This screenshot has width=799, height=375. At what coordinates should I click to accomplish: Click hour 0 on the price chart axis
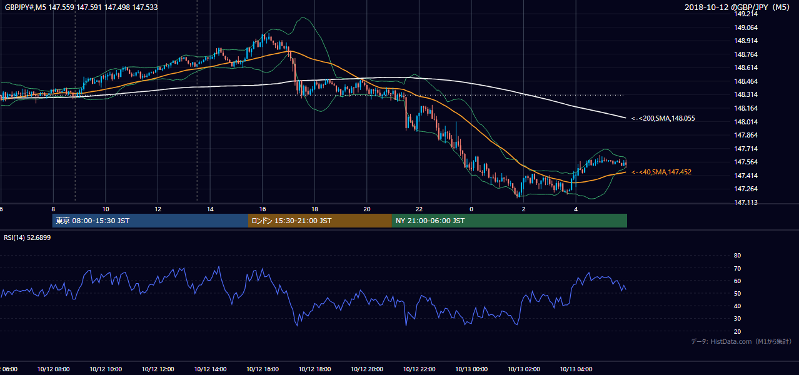[471, 209]
